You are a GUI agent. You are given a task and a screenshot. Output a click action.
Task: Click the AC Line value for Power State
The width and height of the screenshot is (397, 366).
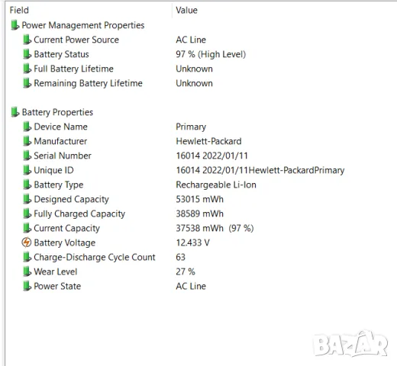(191, 286)
